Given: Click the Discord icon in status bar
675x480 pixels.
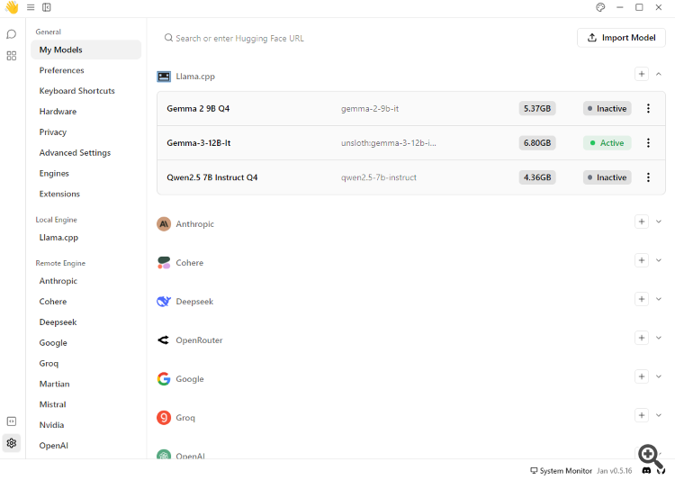Looking at the screenshot, I should click(646, 470).
